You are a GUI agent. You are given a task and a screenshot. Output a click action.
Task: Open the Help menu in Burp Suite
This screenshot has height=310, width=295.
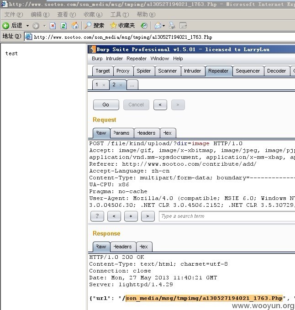click(178, 58)
